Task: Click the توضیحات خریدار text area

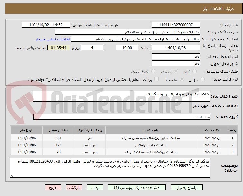Action: (110, 168)
